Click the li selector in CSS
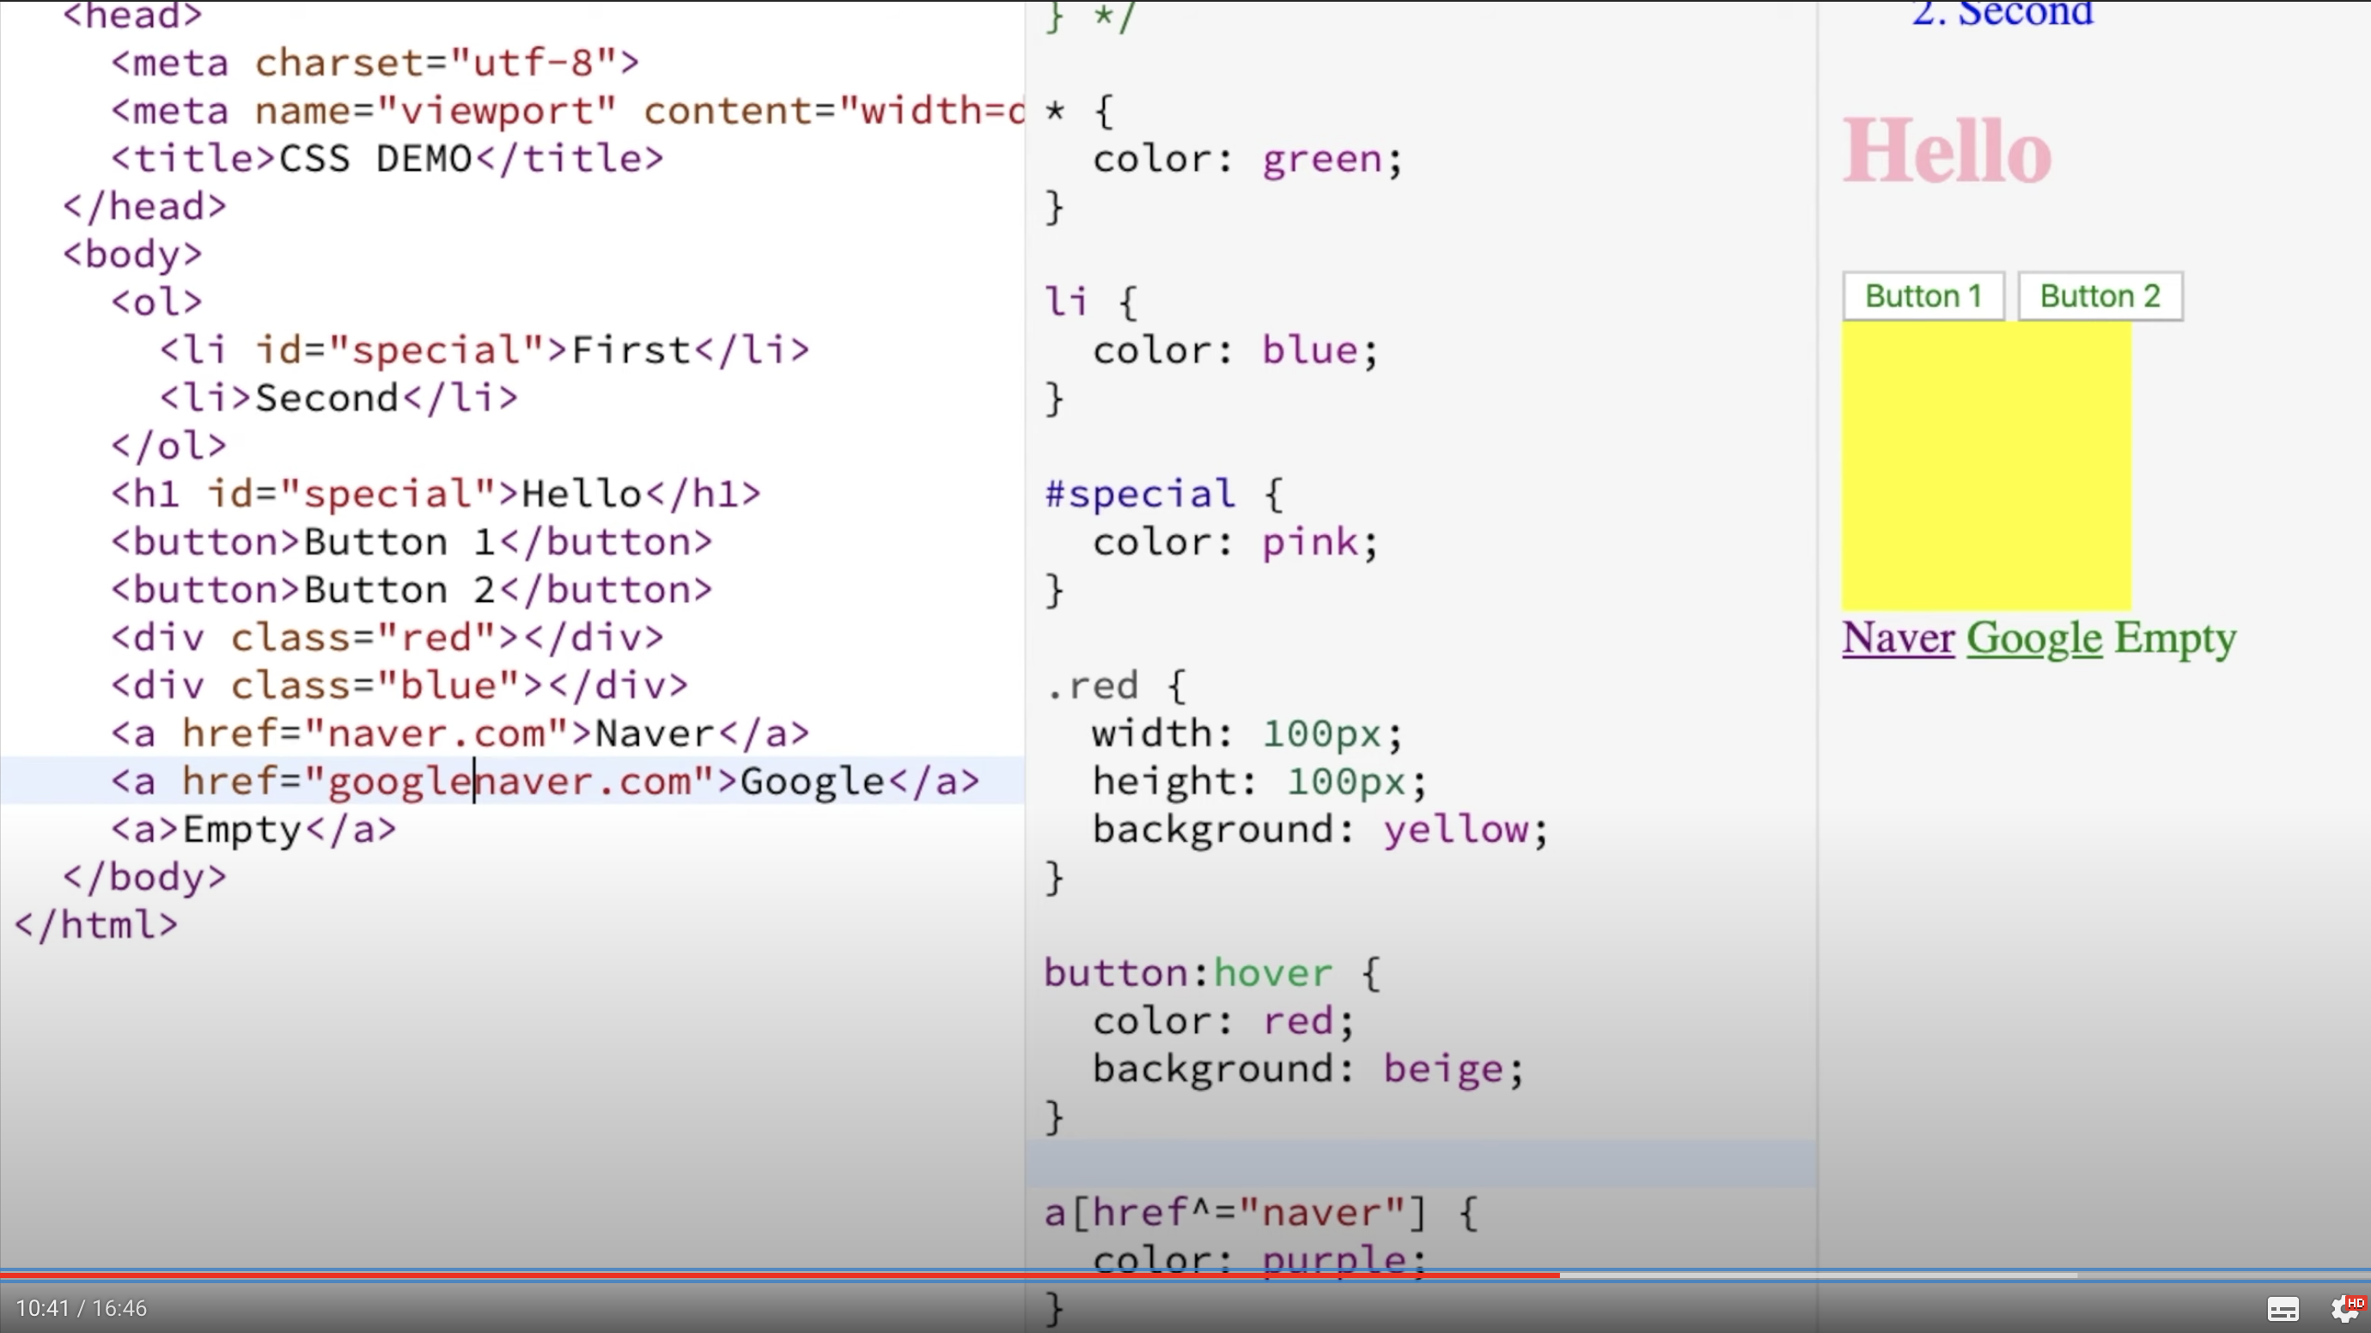The height and width of the screenshot is (1333, 2371). point(1066,301)
